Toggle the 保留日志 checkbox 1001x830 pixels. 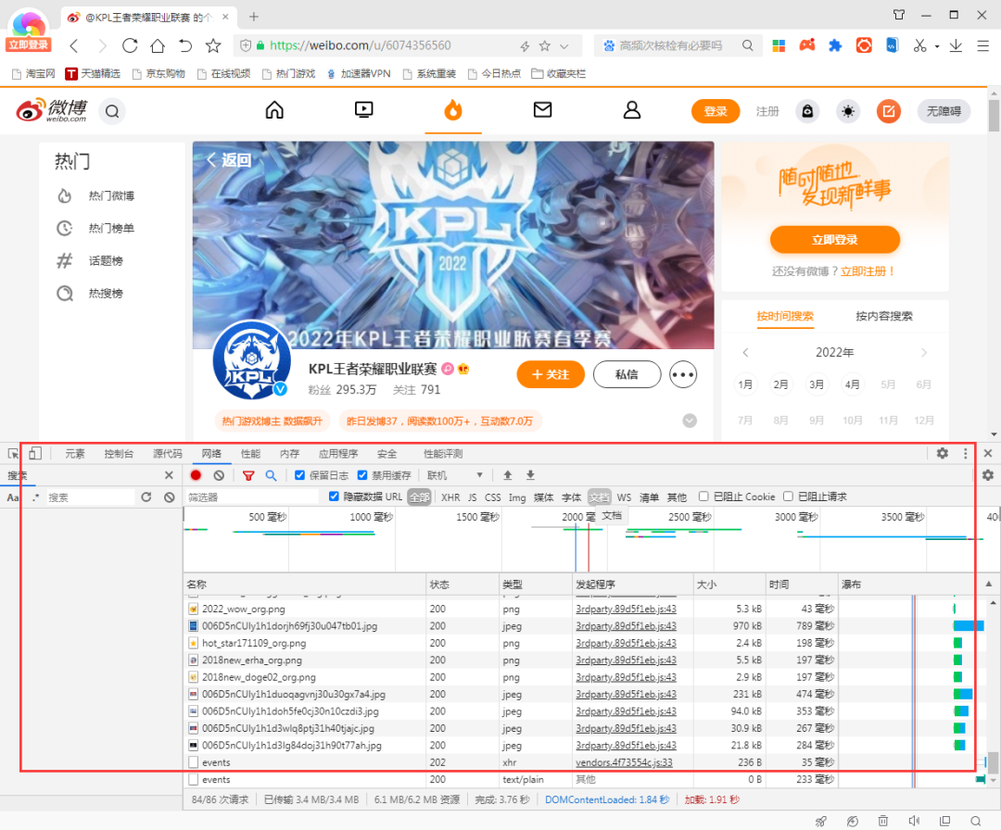click(299, 475)
